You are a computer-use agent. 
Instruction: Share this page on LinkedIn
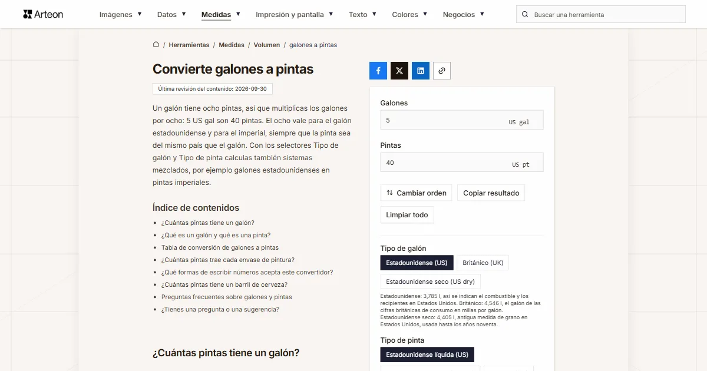421,71
